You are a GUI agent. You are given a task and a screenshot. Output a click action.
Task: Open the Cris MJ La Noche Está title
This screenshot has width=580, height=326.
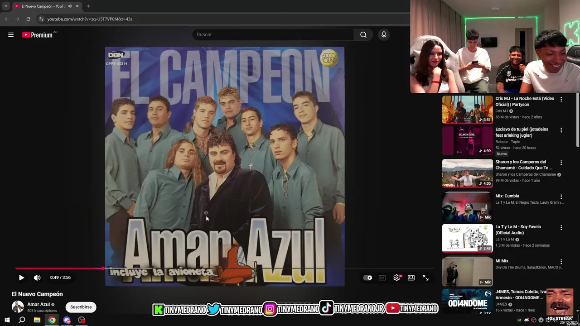(525, 101)
